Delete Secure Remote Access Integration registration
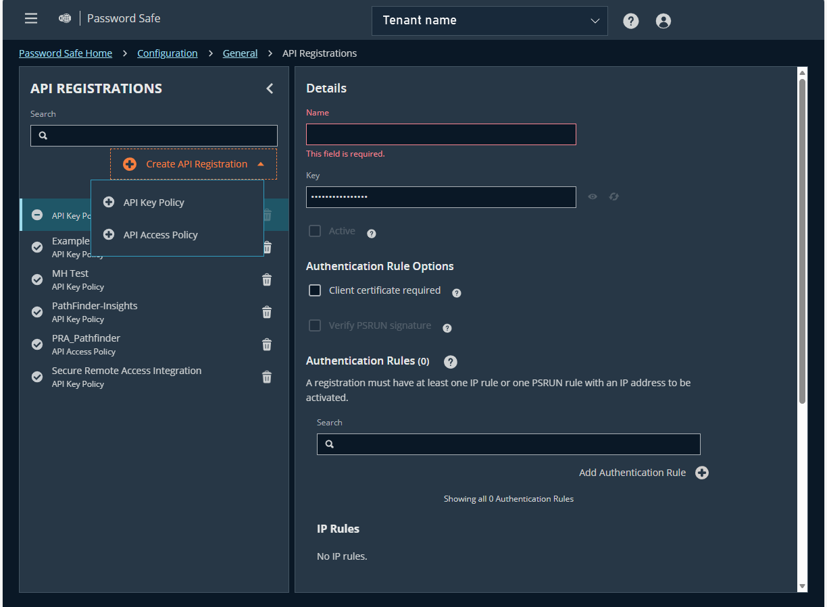 [267, 377]
